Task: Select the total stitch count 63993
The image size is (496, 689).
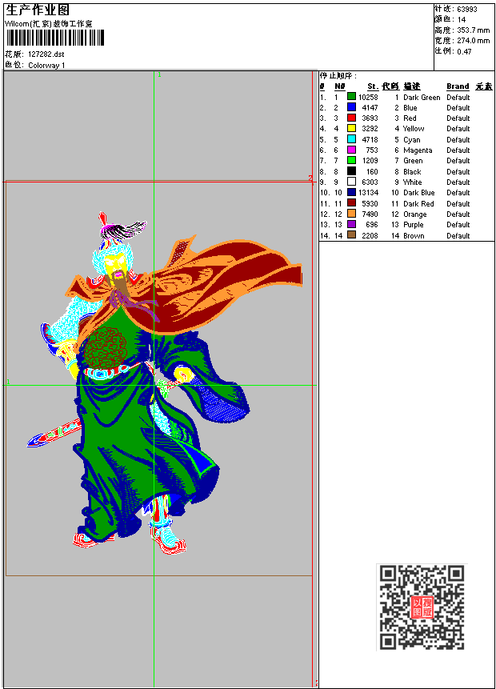Action: click(x=467, y=10)
